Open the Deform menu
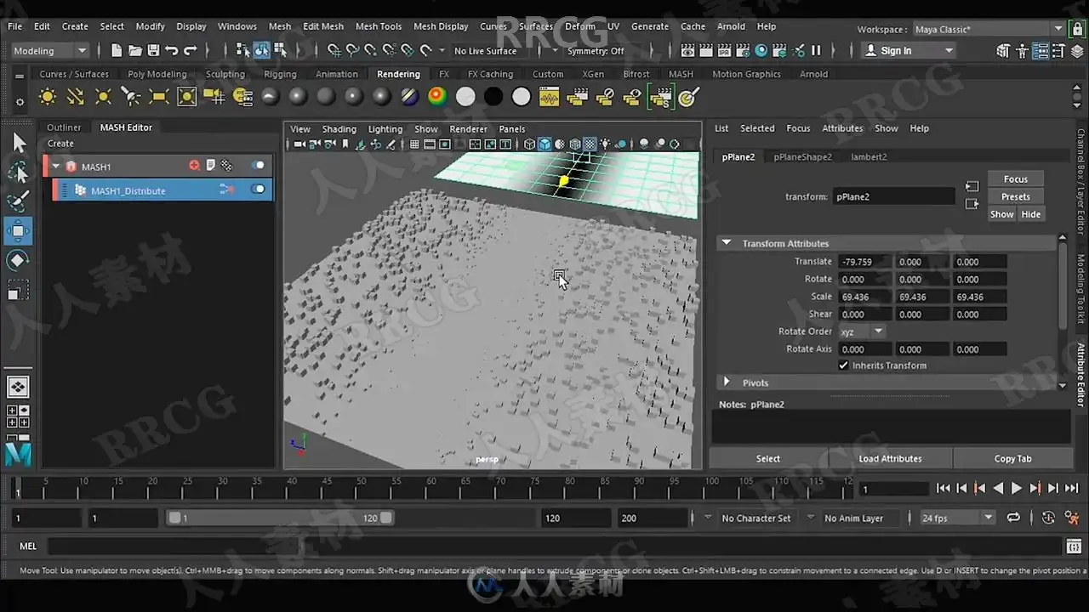 pos(580,26)
